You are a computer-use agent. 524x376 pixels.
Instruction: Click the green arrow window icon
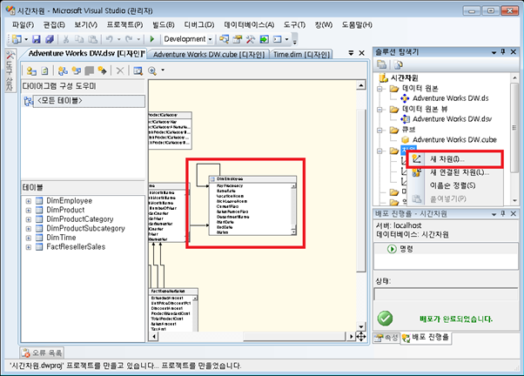point(264,39)
